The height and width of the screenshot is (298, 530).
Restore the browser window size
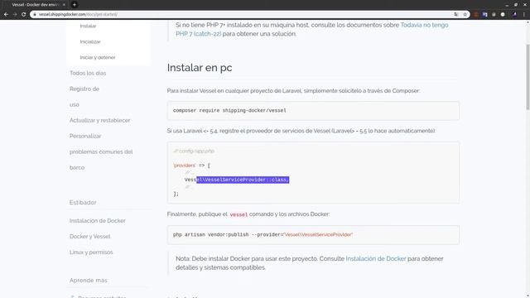pos(516,5)
